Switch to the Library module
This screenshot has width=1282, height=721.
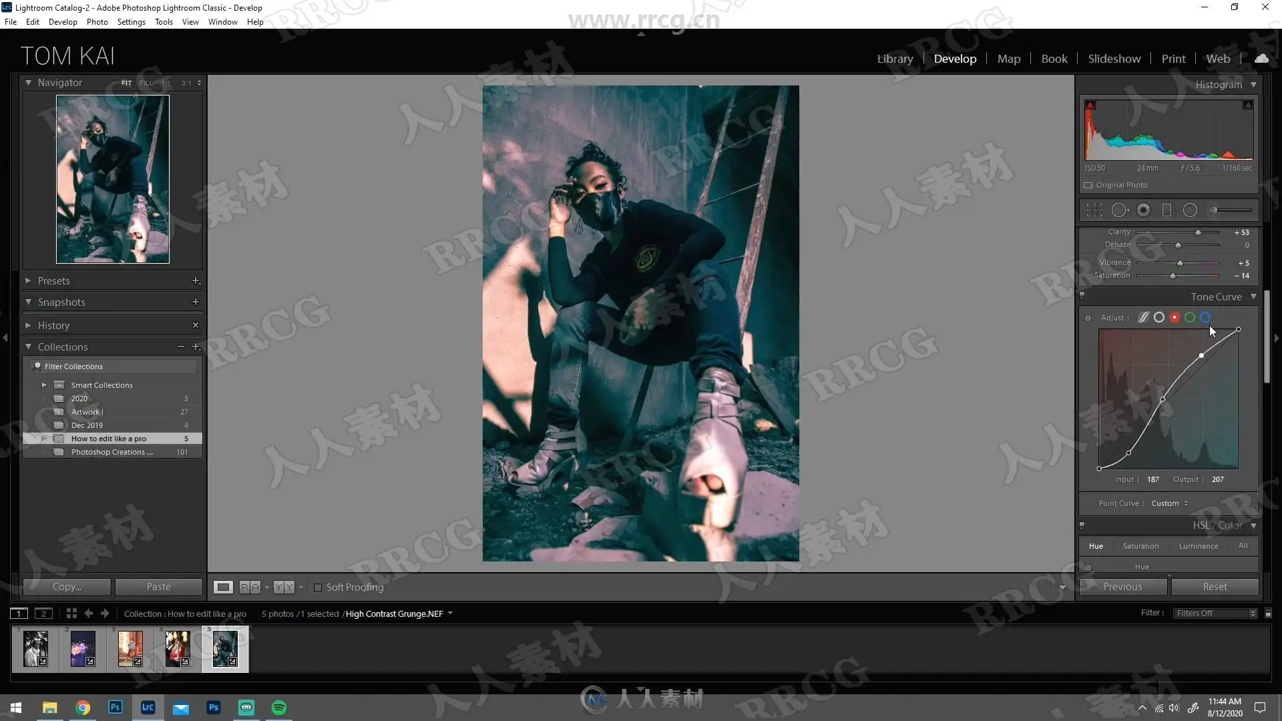click(895, 59)
